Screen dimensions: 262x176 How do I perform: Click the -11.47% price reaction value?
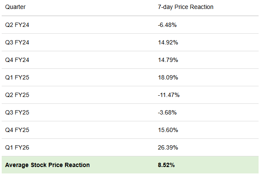[x=168, y=95]
